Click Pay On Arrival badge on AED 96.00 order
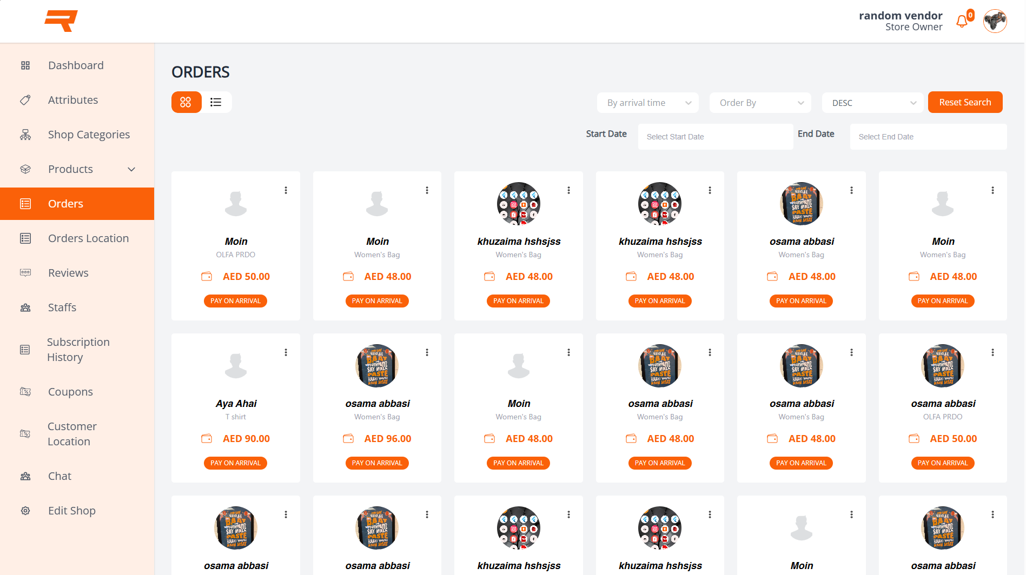This screenshot has width=1026, height=575. pyautogui.click(x=377, y=463)
